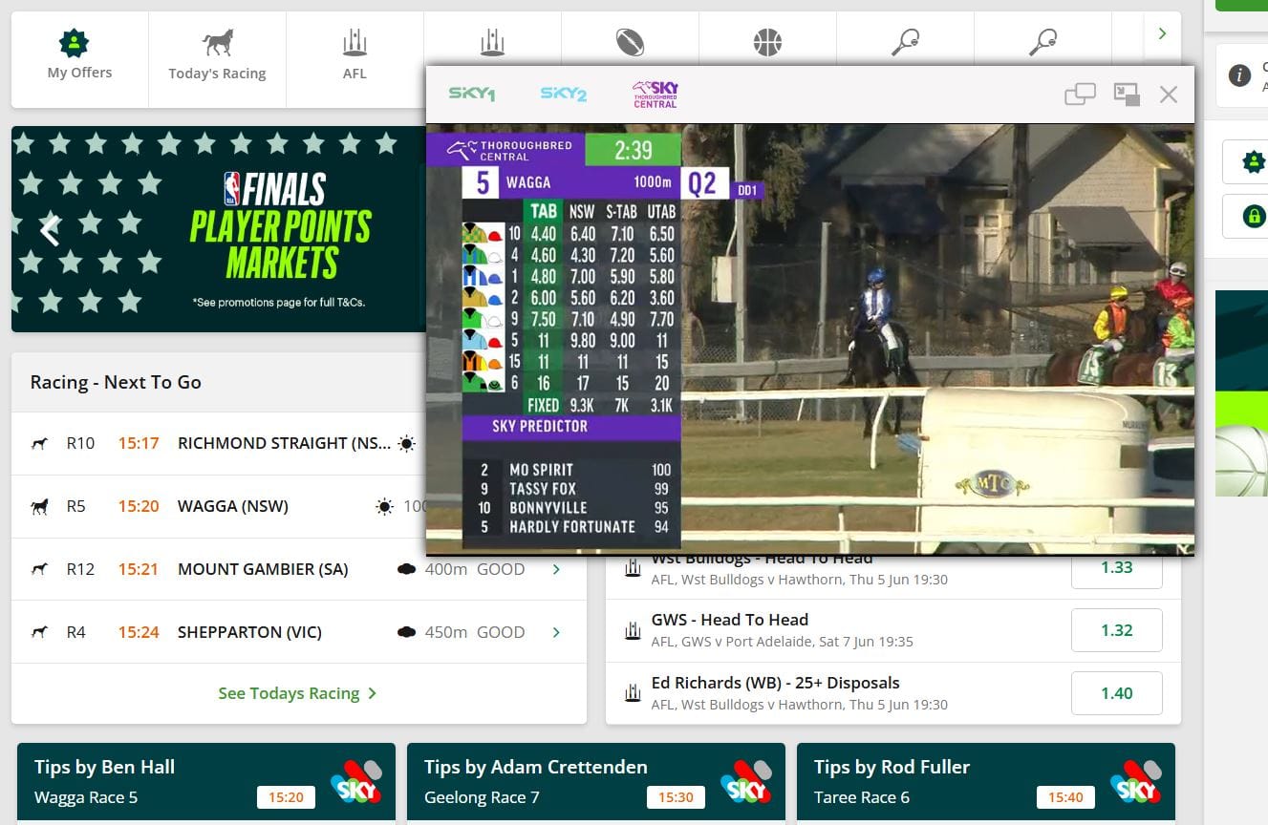The height and width of the screenshot is (825, 1268).
Task: Minimize the video player to small view
Action: click(x=1127, y=94)
